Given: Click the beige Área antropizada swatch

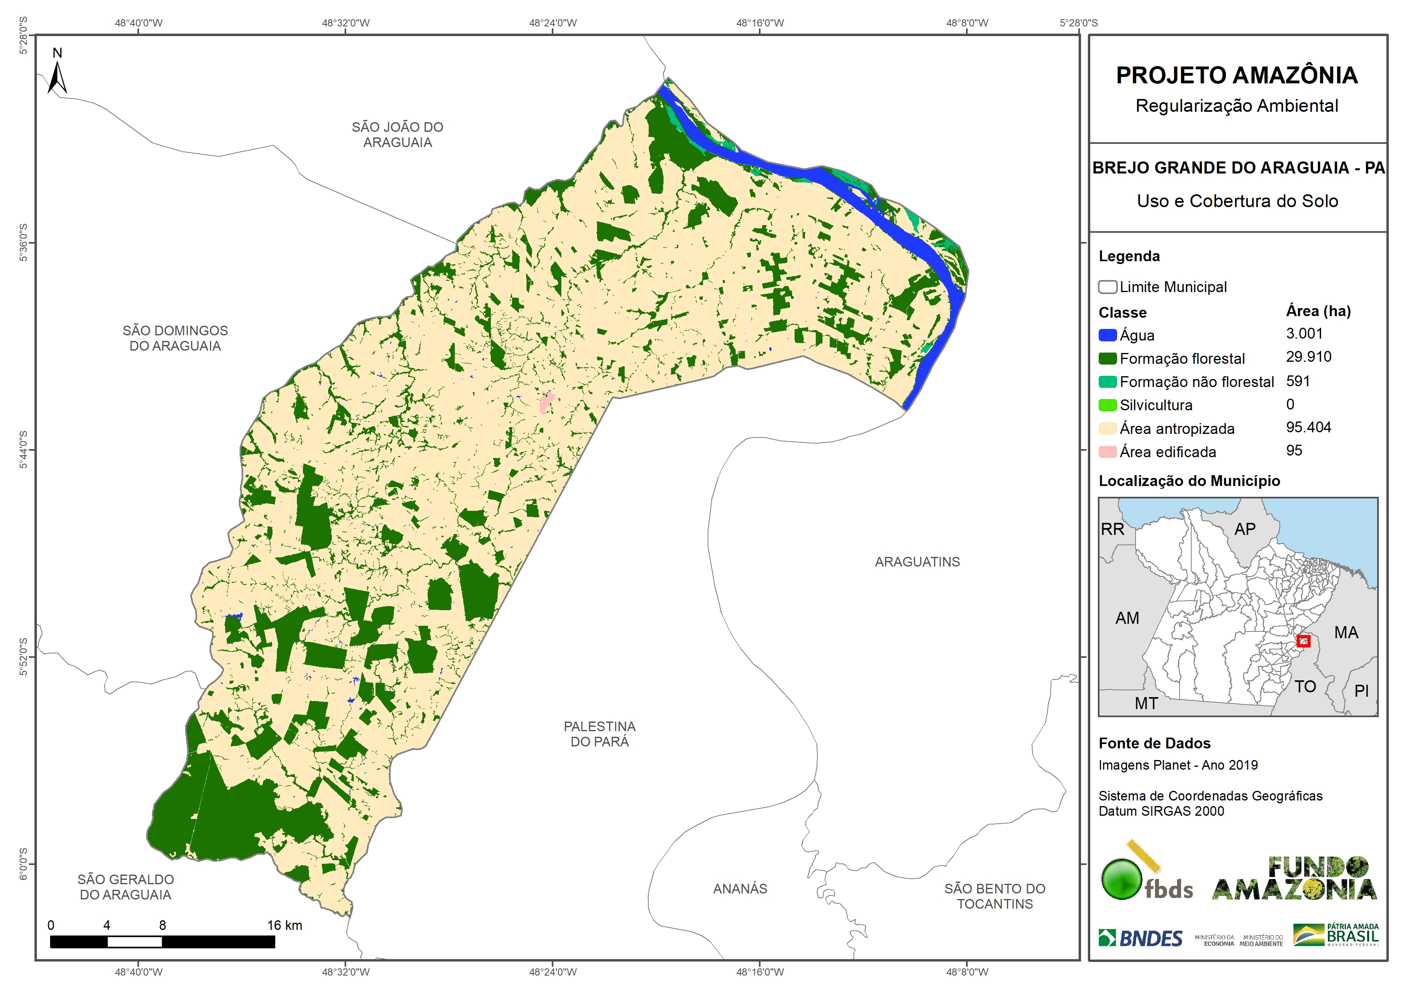Looking at the screenshot, I should coord(1107,428).
